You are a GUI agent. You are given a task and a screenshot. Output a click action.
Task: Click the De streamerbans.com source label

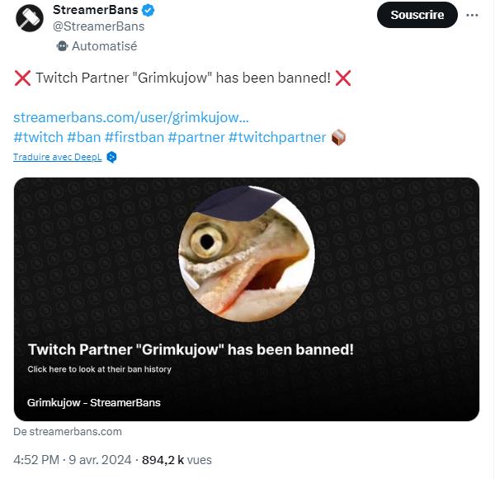[x=68, y=431]
